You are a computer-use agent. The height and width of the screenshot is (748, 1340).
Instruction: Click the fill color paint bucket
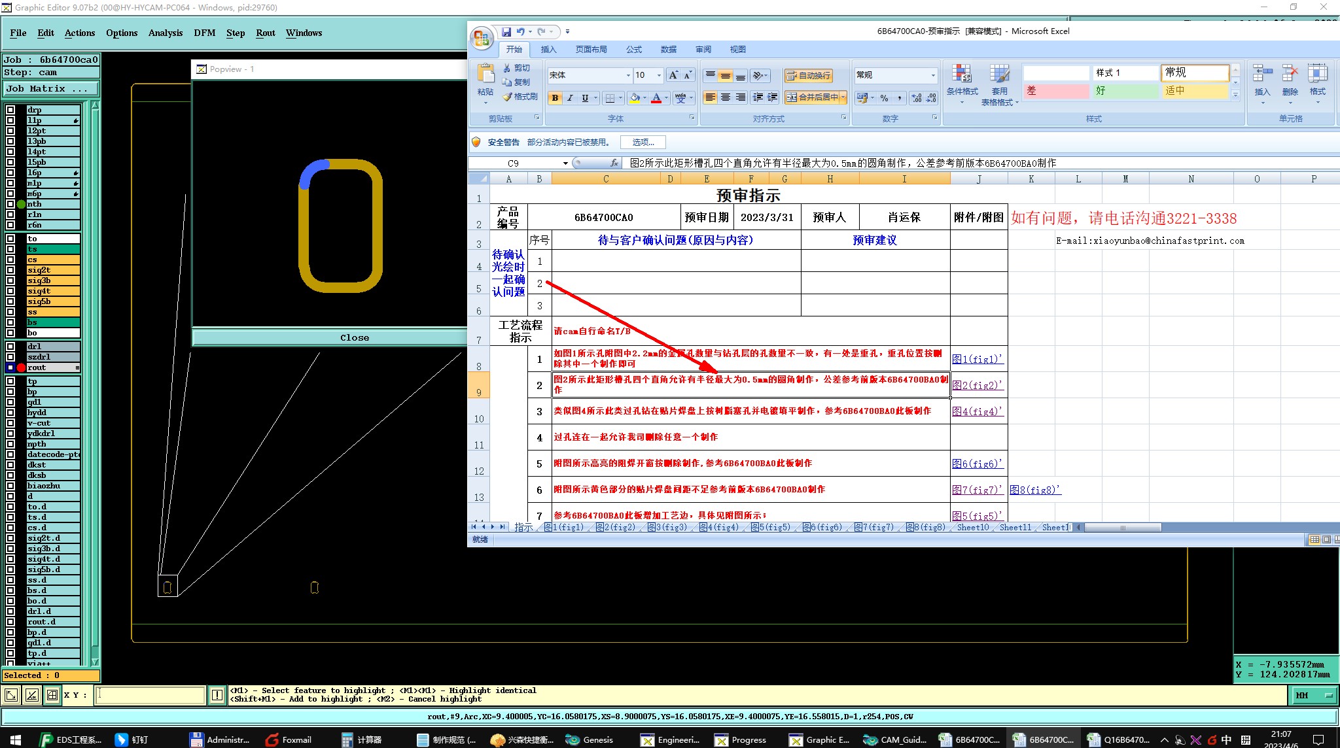633,98
